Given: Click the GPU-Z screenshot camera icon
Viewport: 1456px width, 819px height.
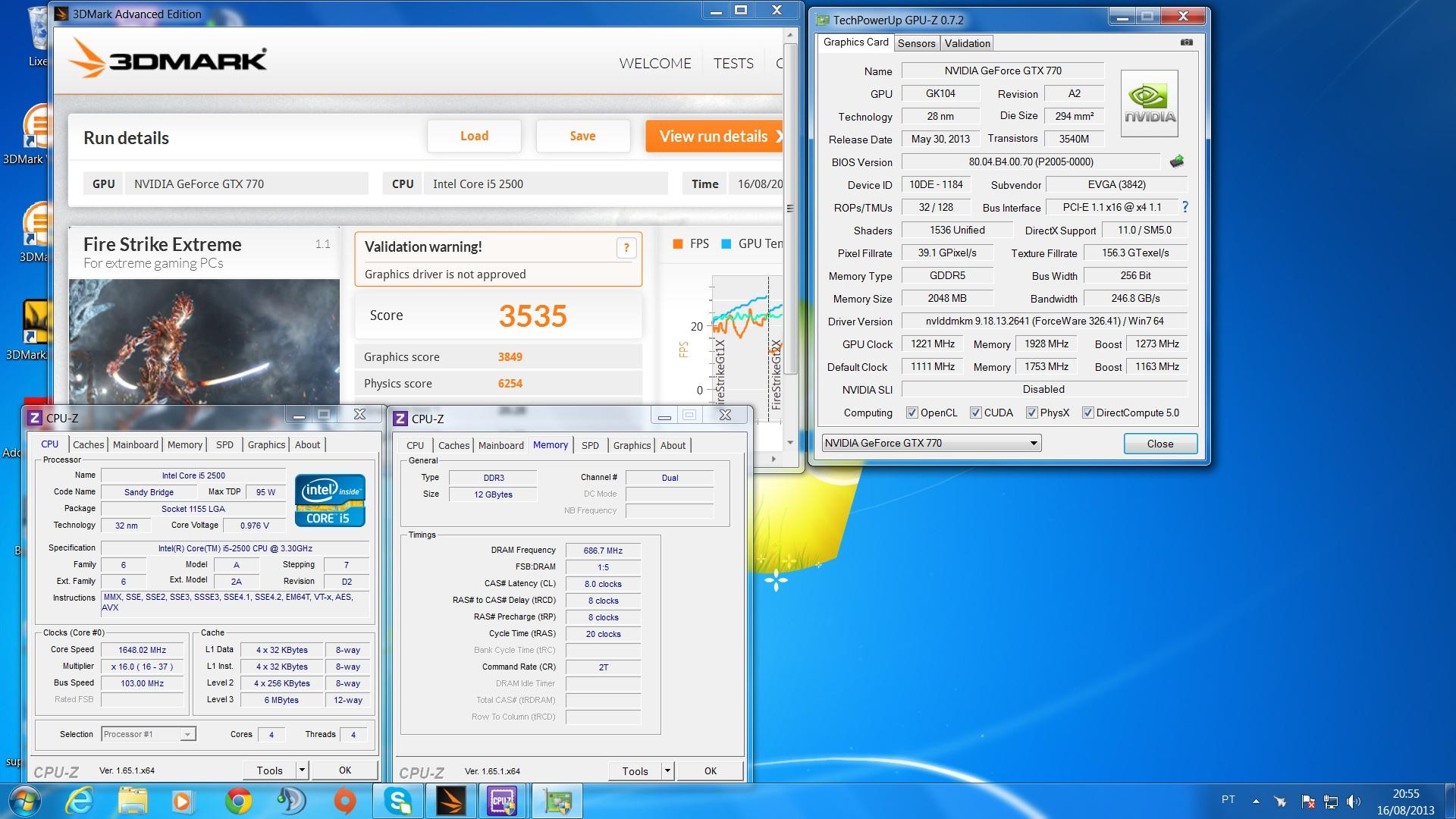Looking at the screenshot, I should tap(1187, 42).
